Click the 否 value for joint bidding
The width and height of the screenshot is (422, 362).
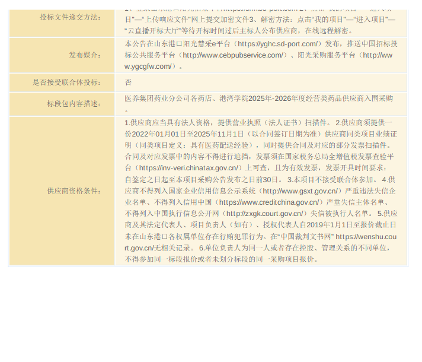(x=129, y=82)
